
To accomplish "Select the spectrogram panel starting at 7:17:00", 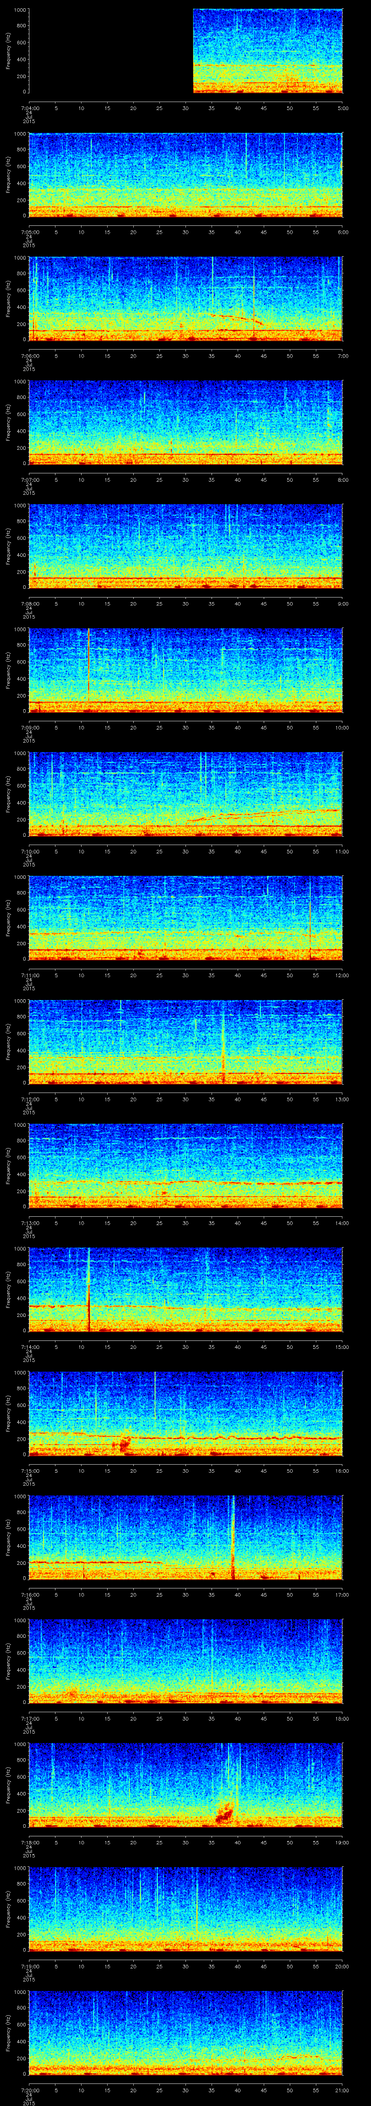I will click(186, 1661).
